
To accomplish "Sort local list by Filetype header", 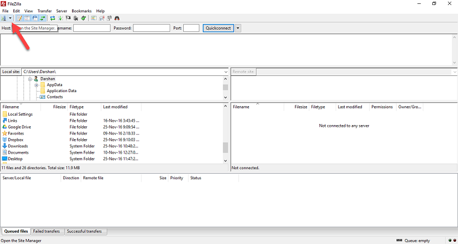I will coord(84,107).
